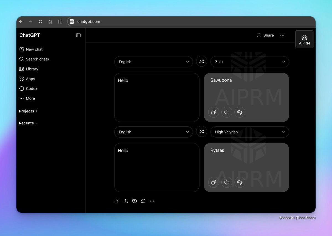Expand the Projects section
The width and height of the screenshot is (332, 236).
(28, 111)
